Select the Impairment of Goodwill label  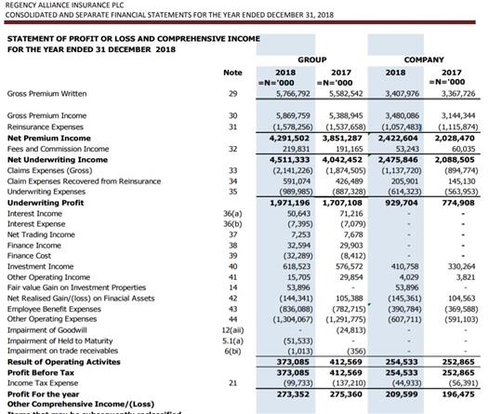point(47,330)
